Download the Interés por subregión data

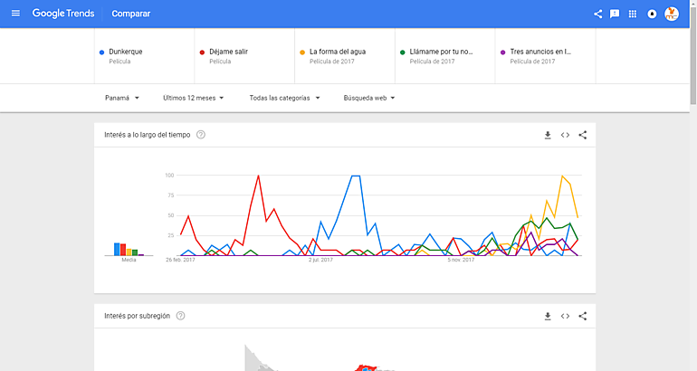(x=548, y=317)
